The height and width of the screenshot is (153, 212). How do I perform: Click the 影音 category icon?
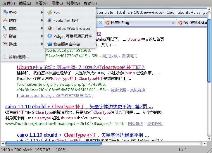[5, 36]
